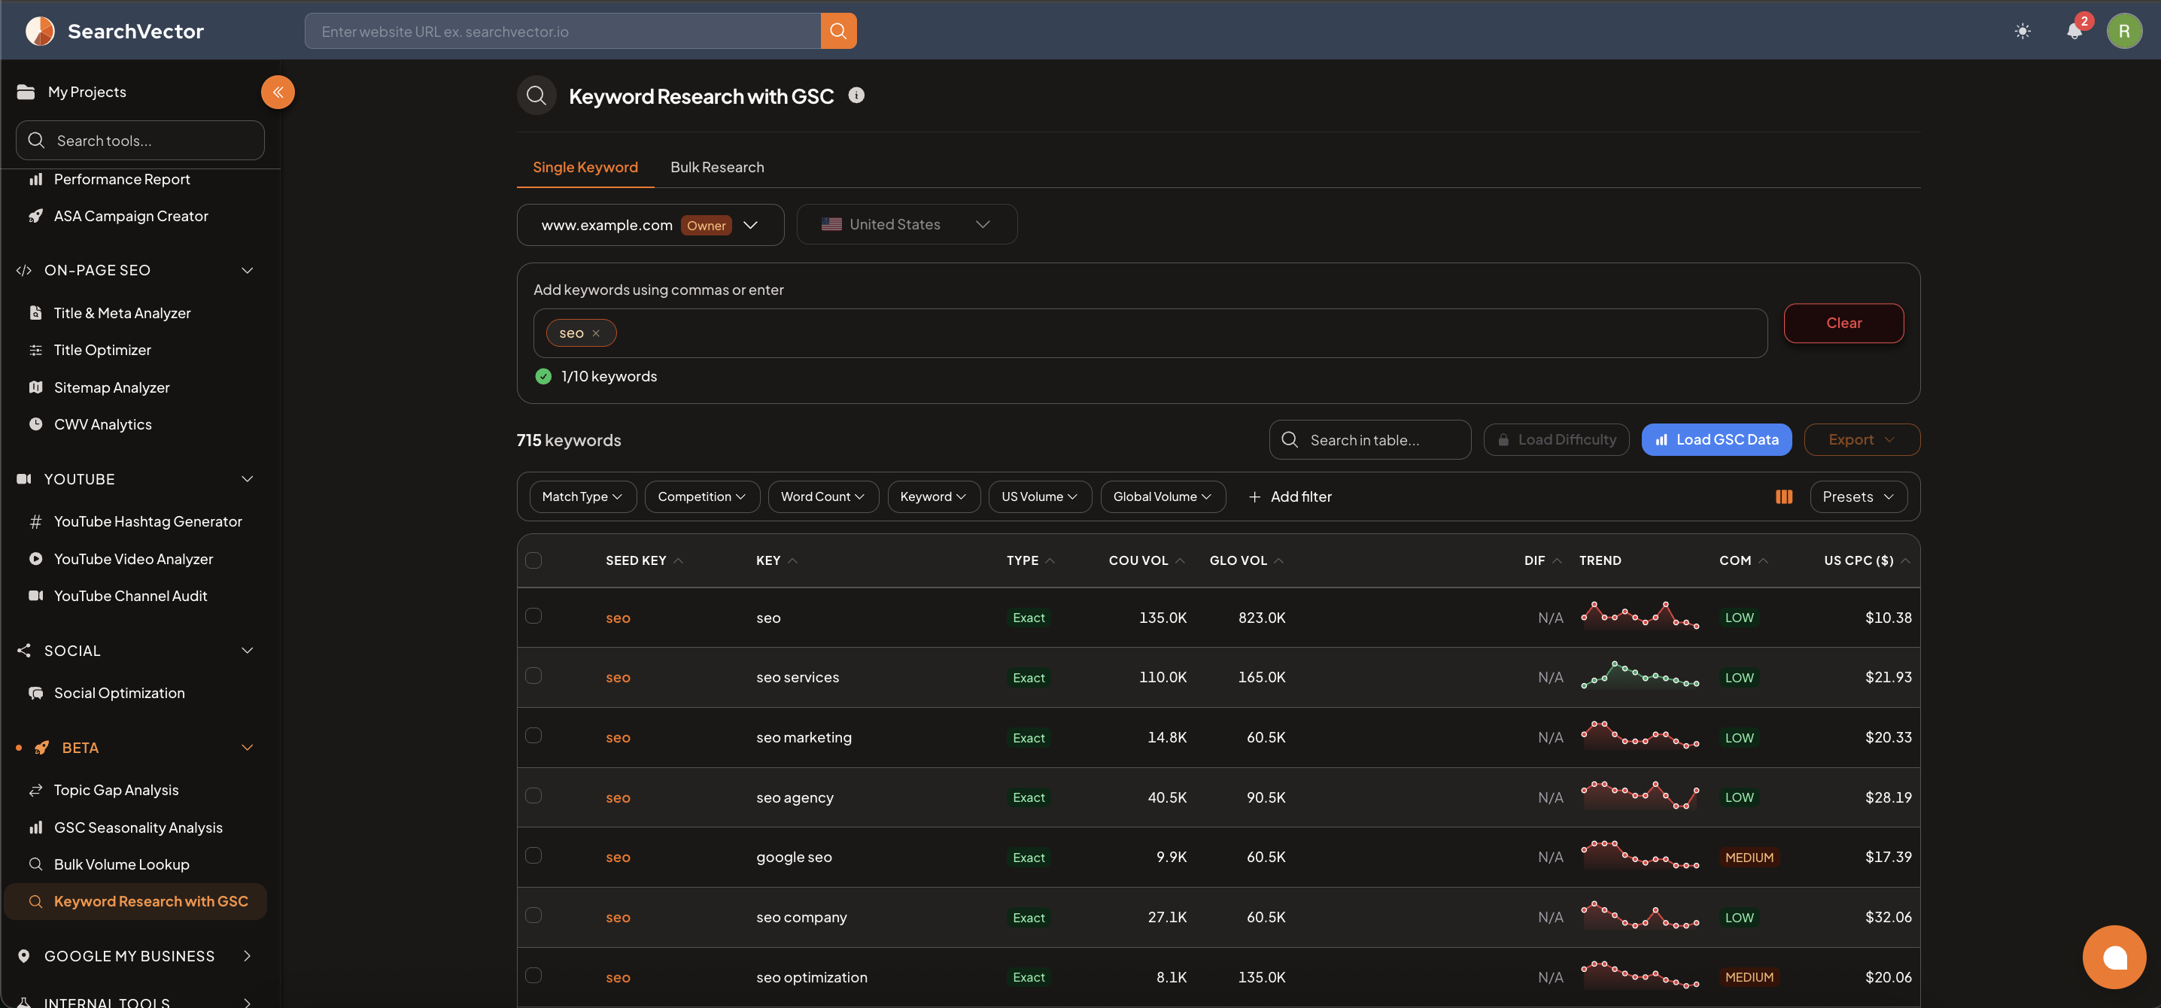2161x1008 pixels.
Task: Open Title & Meta Analyzer
Action: pos(123,313)
